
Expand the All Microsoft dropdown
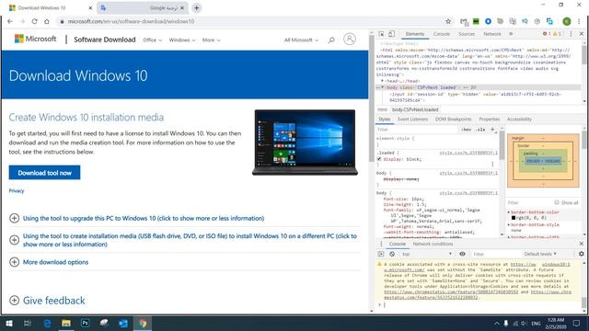[301, 40]
